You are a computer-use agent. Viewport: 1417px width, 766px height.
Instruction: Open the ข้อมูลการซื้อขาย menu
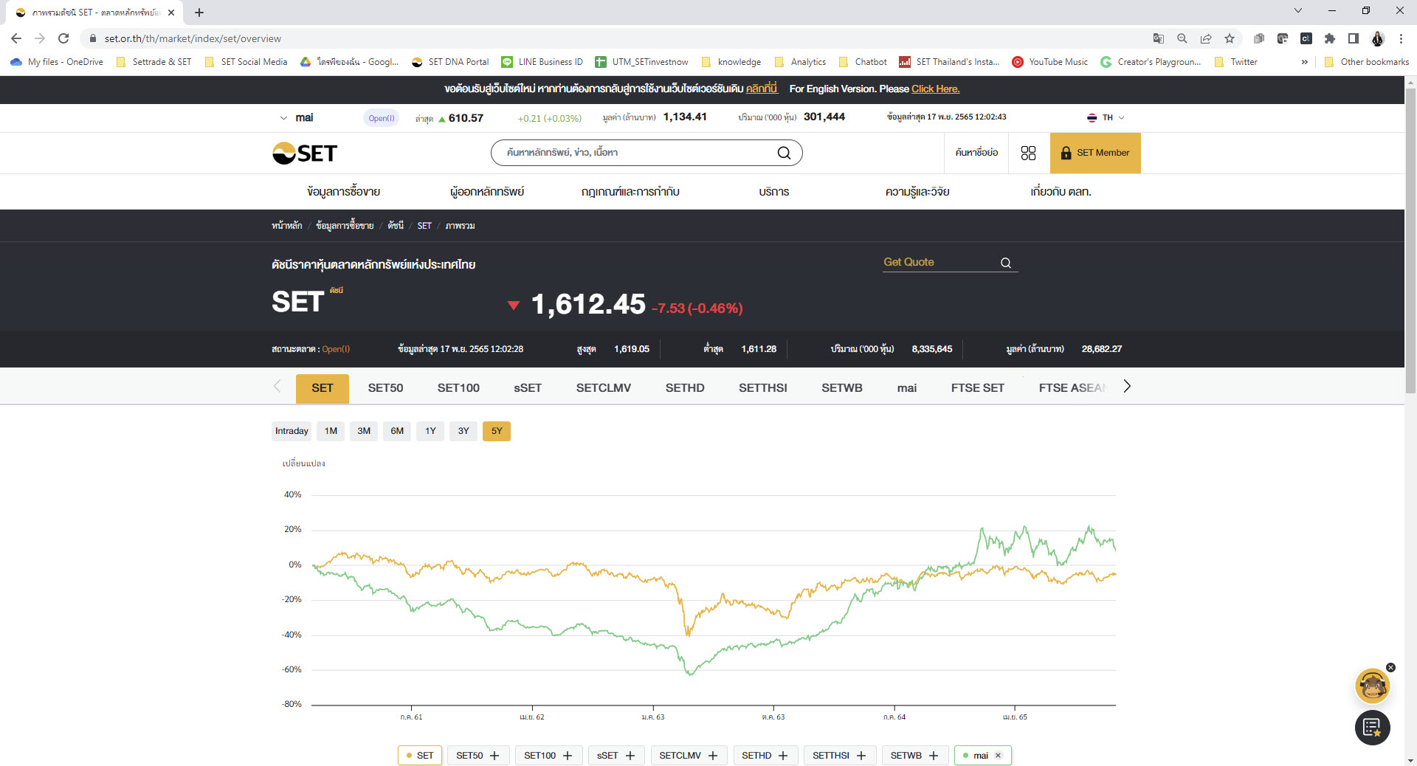(342, 192)
